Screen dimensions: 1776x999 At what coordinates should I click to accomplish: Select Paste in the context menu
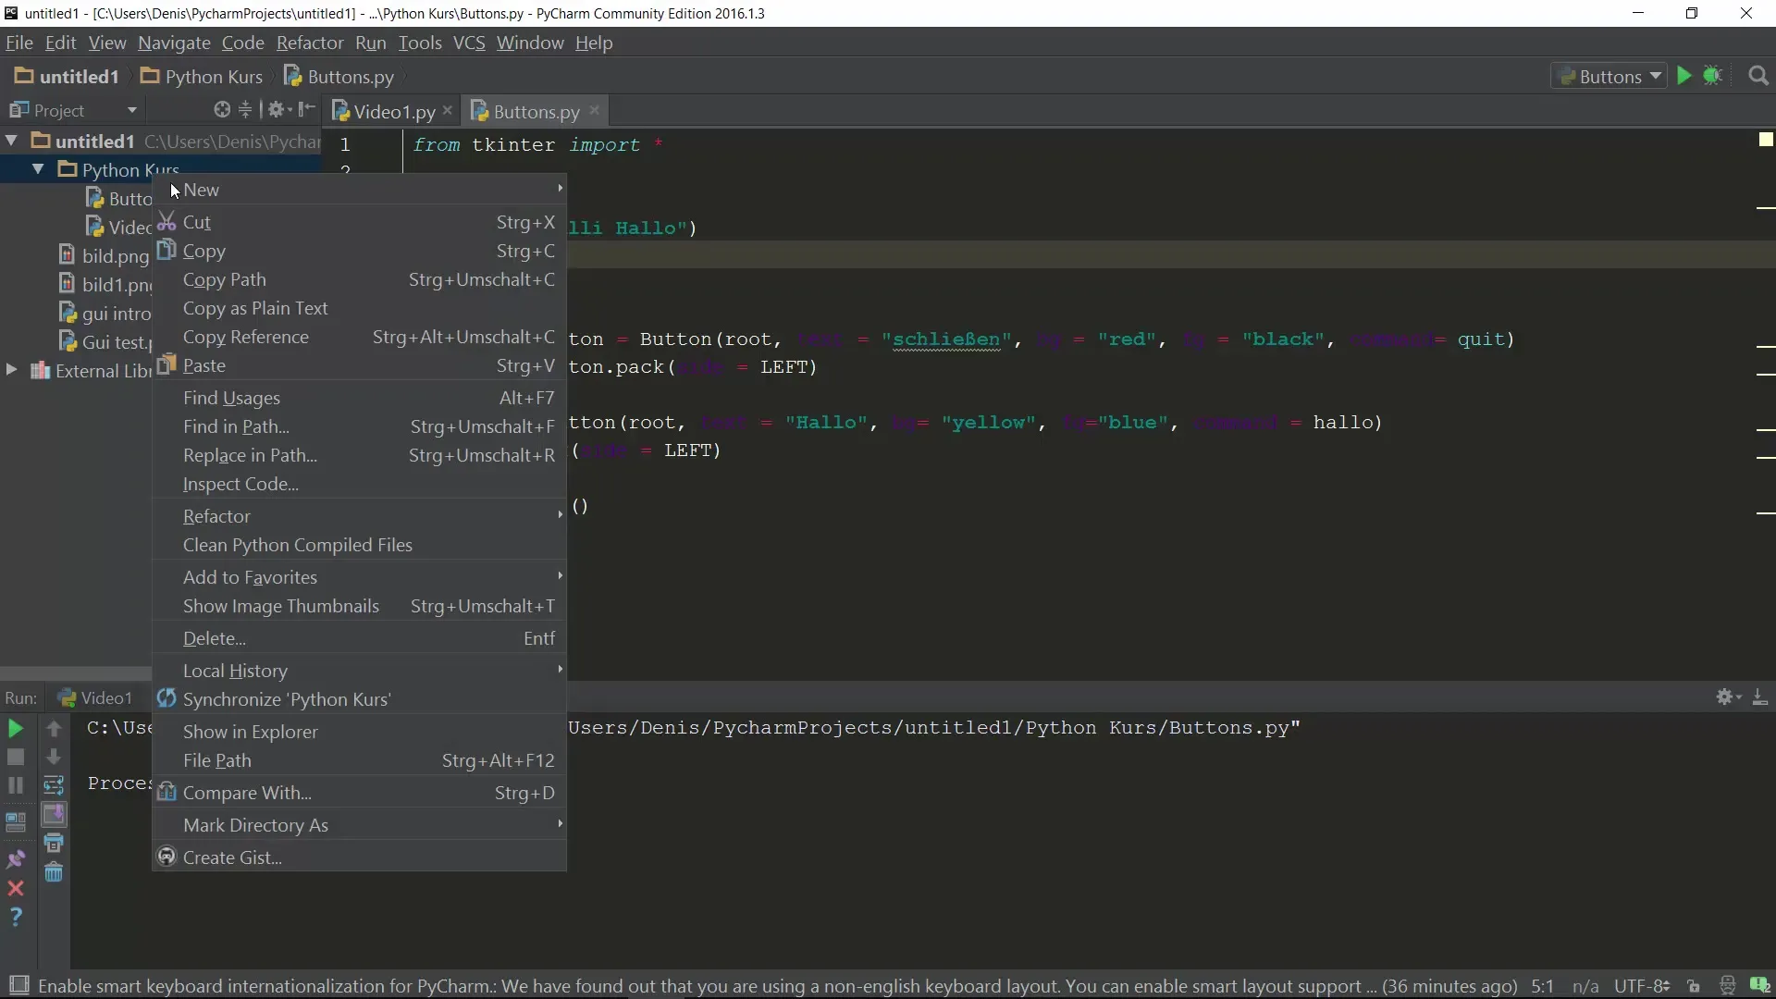(x=359, y=365)
